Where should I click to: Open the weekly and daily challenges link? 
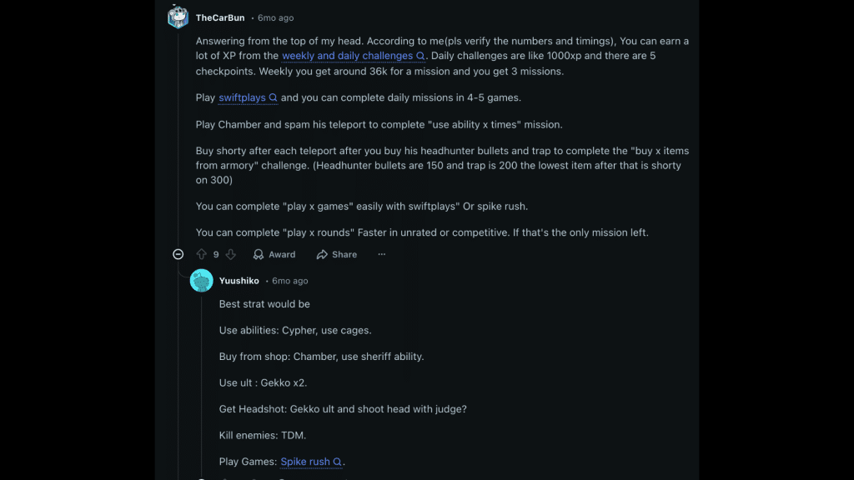[x=353, y=56]
